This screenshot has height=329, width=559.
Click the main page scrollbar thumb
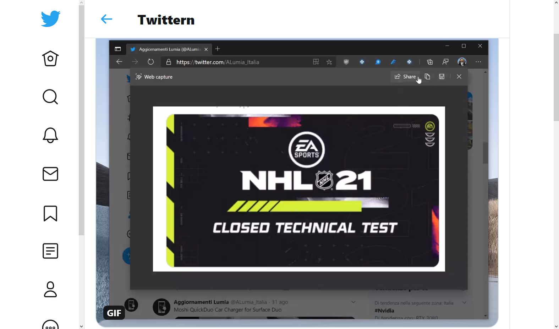[556, 77]
